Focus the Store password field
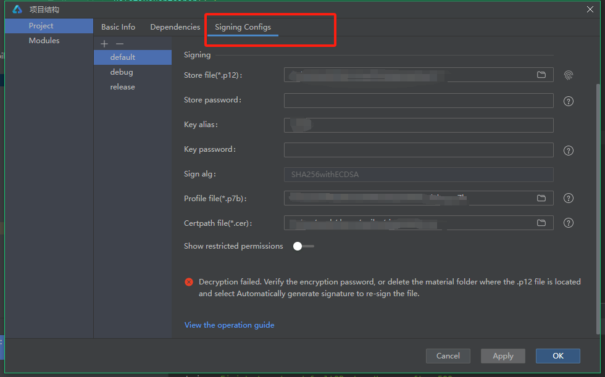Viewport: 605px width, 377px height. click(x=419, y=100)
